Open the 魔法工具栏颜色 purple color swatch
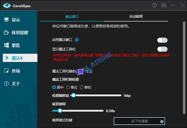This screenshot has width=187, height=128. pos(81,71)
